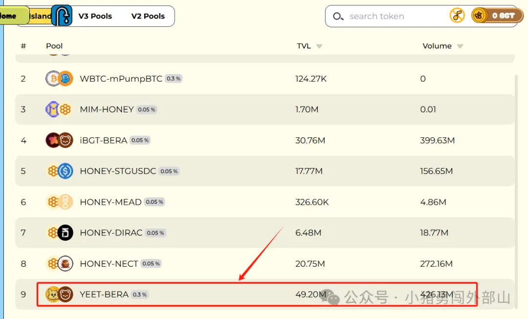Switch to the Island tab
Viewport: 528px width, 319px height.
click(x=41, y=16)
